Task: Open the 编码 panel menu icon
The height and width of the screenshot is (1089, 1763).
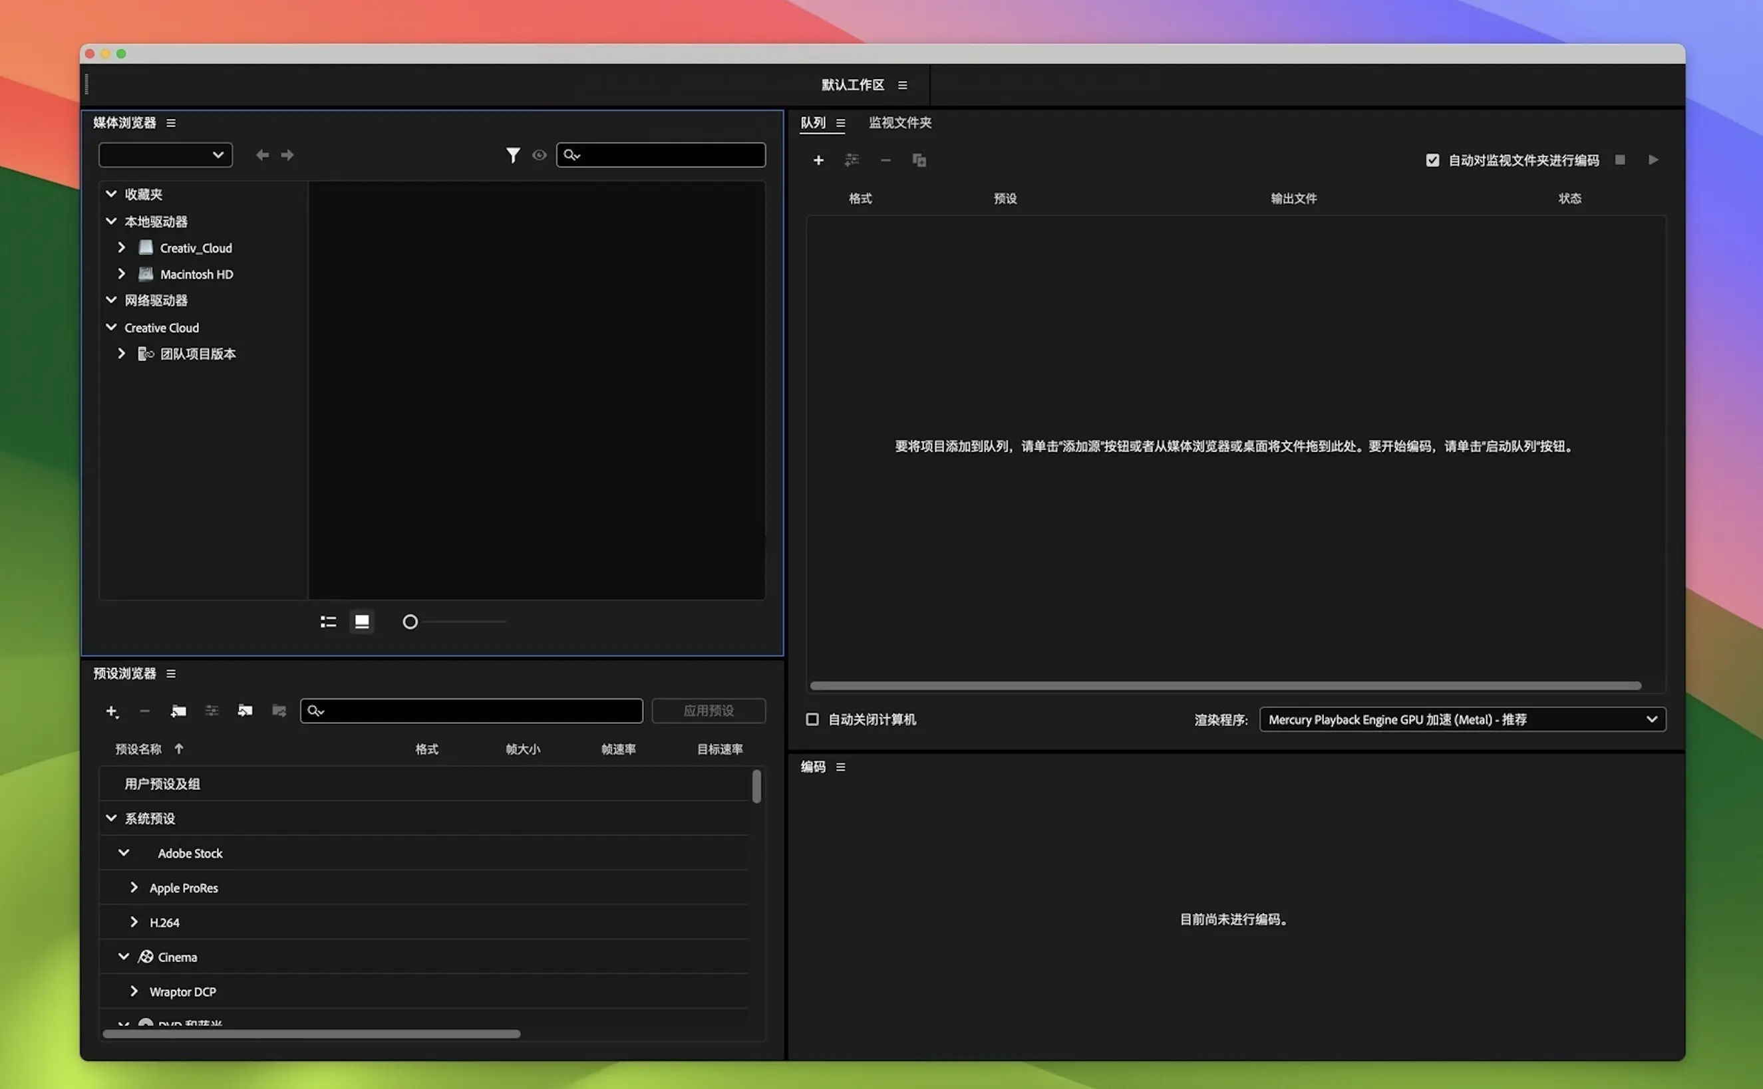Action: (840, 767)
